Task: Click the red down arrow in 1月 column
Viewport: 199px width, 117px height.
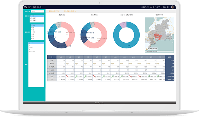Action: click(140, 76)
